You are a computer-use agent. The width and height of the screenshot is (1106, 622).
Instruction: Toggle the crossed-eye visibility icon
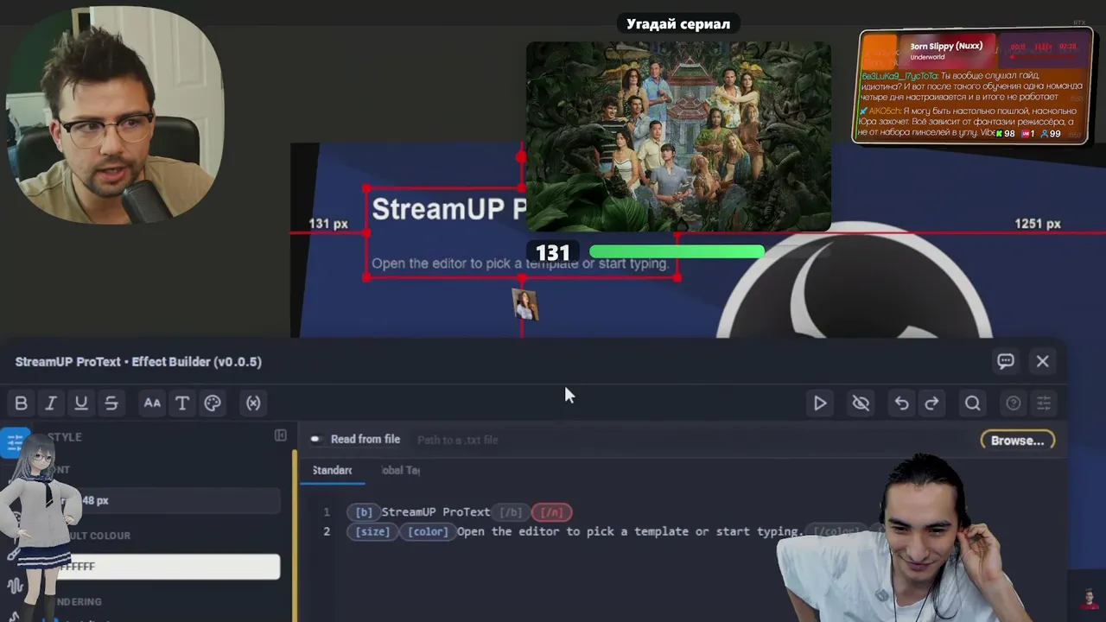click(861, 403)
